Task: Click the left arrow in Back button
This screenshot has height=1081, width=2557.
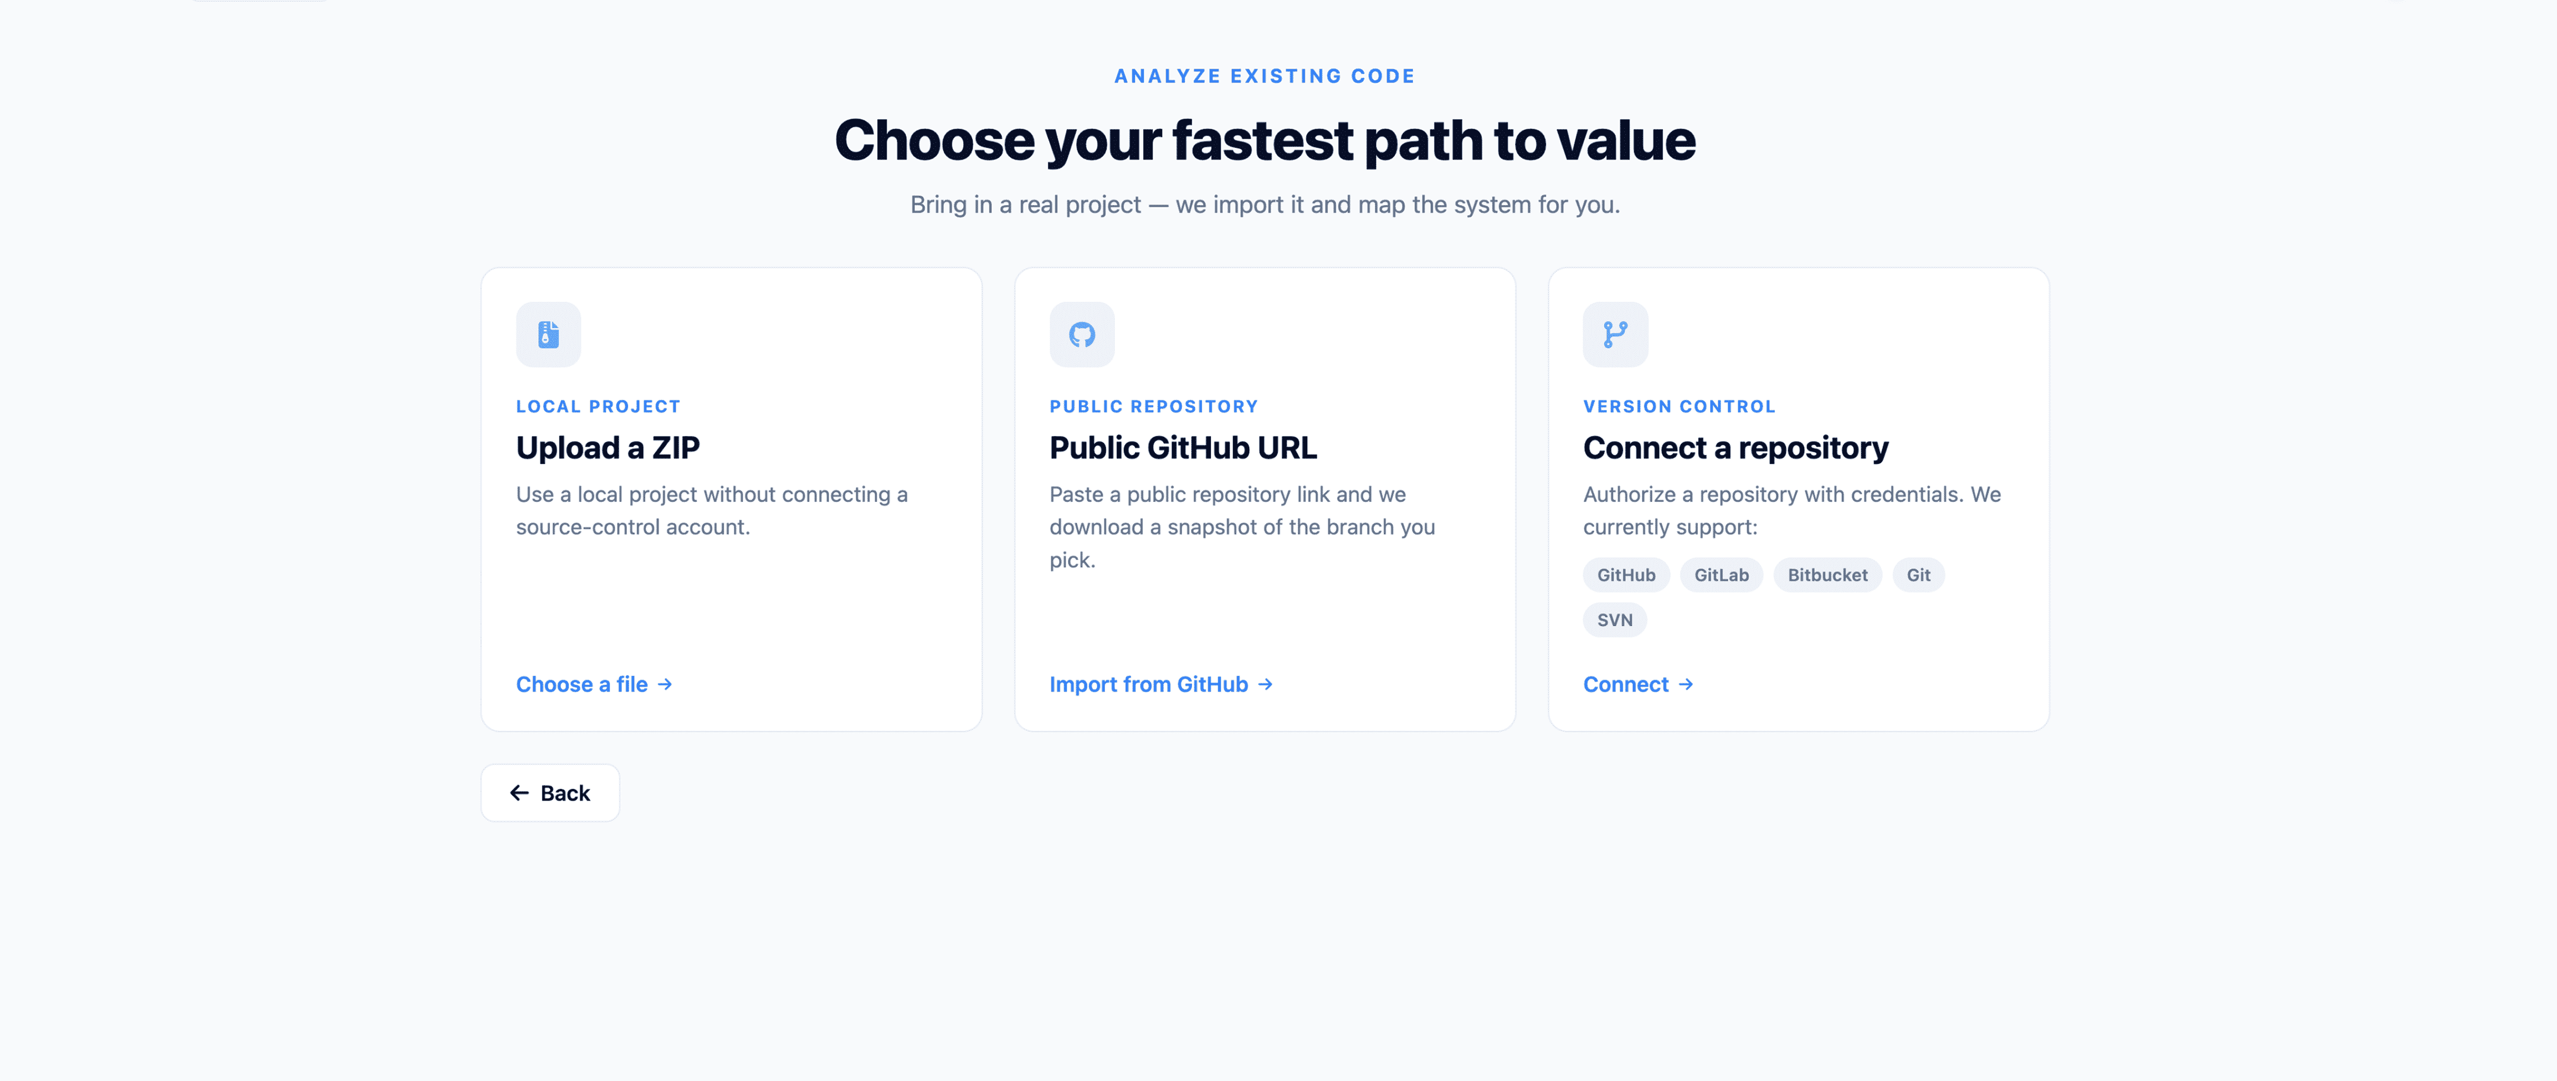Action: click(519, 792)
